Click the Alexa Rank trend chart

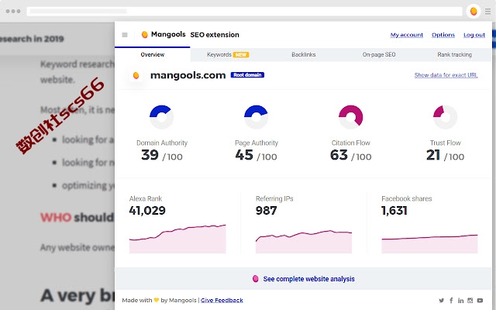click(177, 239)
